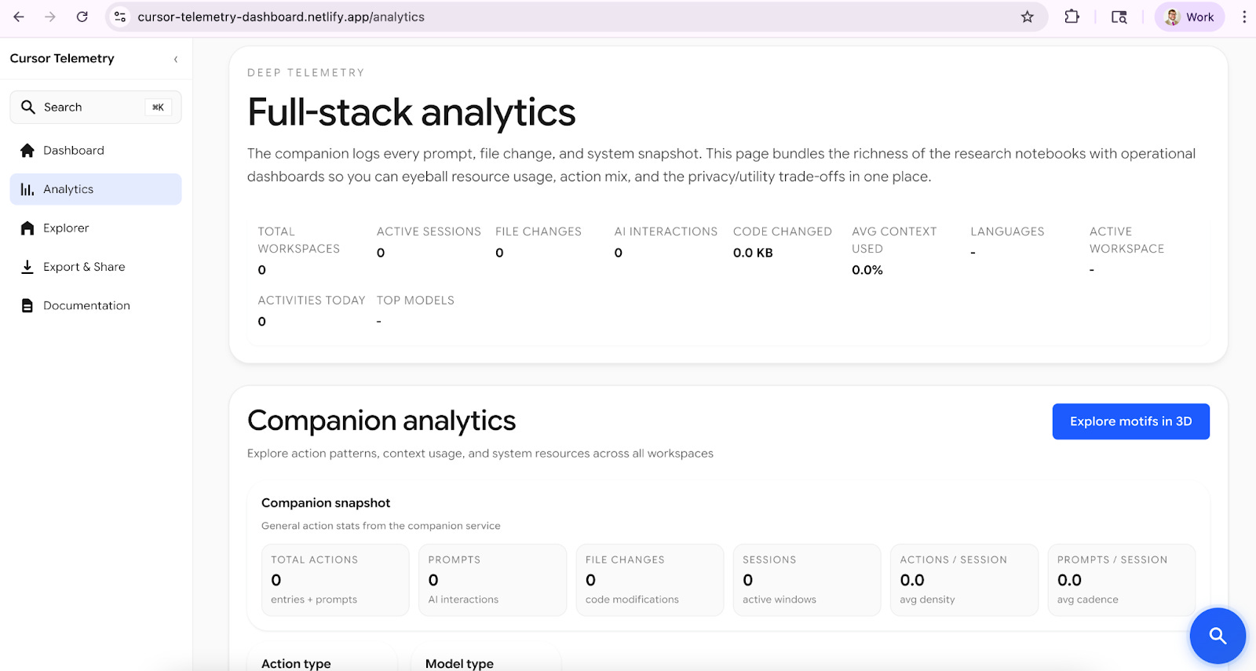
Task: Click the magnifier icon in sidebar Search
Action: (28, 107)
